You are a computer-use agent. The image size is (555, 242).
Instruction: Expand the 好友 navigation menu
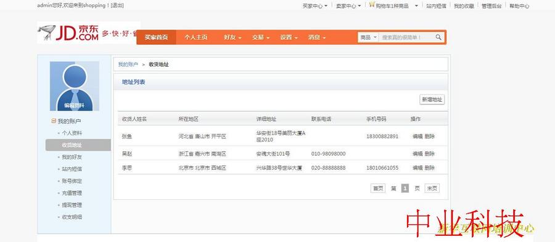point(232,37)
